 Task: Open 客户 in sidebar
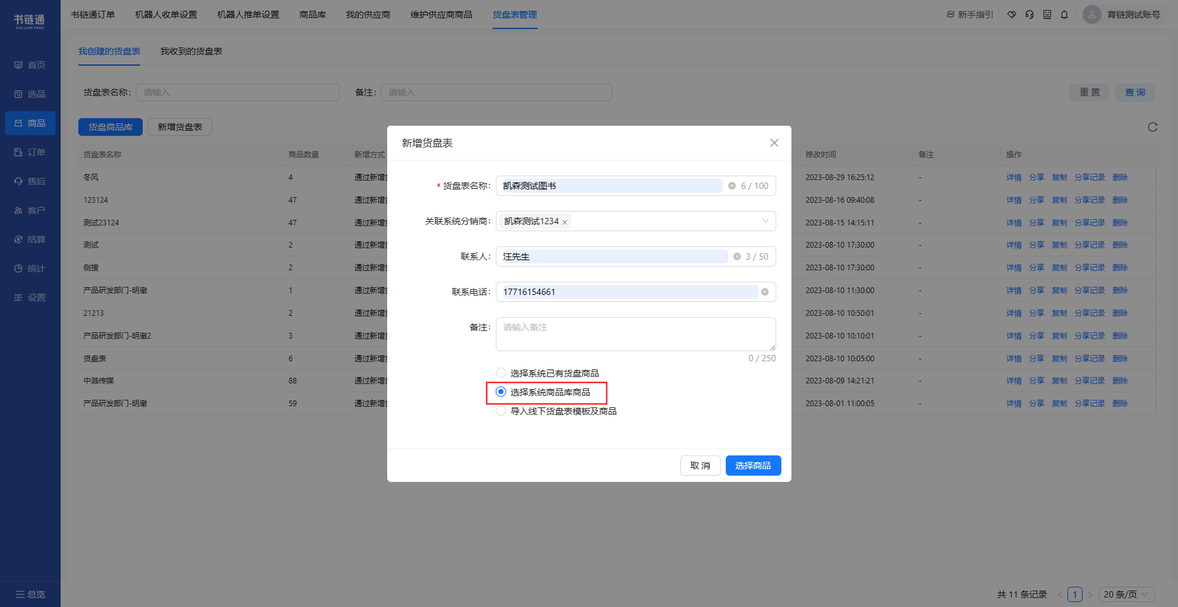click(x=30, y=210)
